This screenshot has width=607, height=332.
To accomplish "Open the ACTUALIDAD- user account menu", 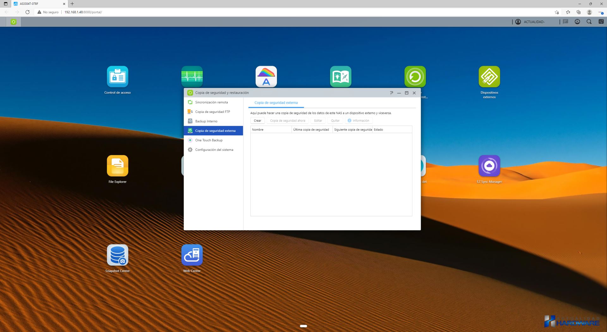I will 530,22.
